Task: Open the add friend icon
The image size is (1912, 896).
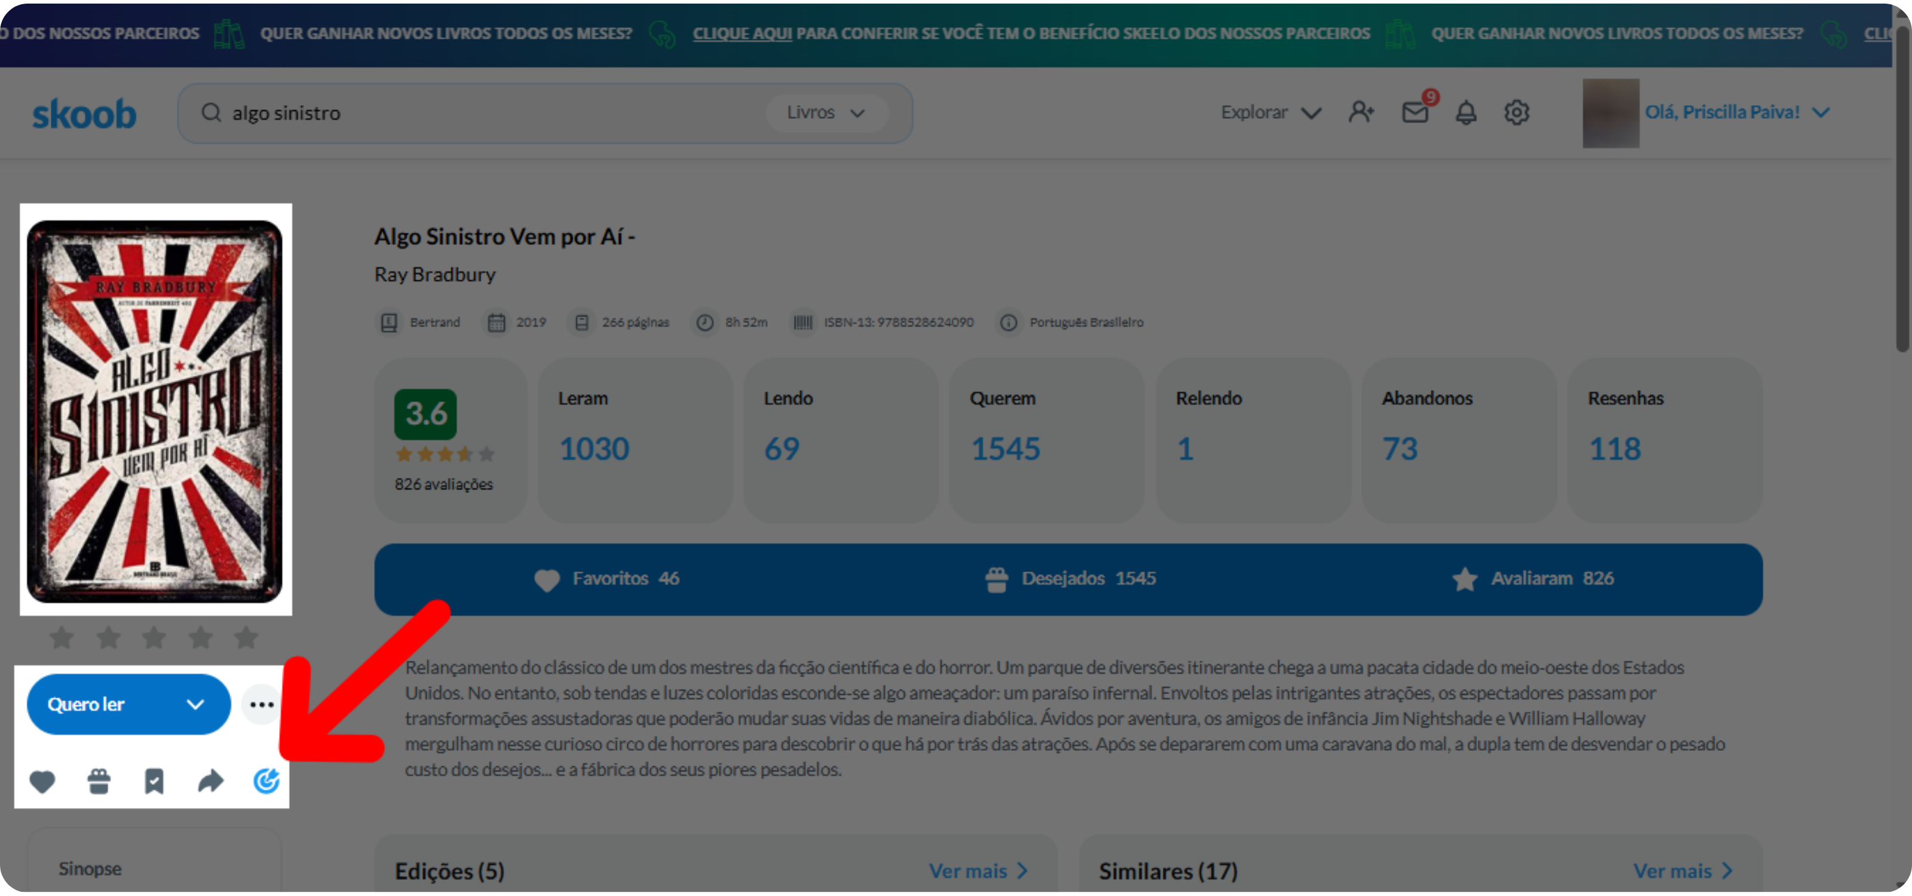Action: pos(1361,112)
